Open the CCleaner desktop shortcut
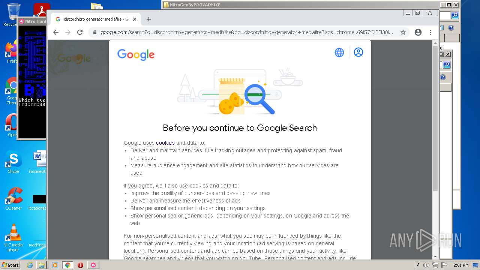The width and height of the screenshot is (480, 270). pos(13,199)
